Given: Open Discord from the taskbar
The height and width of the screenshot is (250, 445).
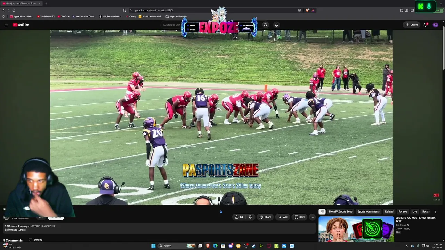Looking at the screenshot, I should 230,246.
